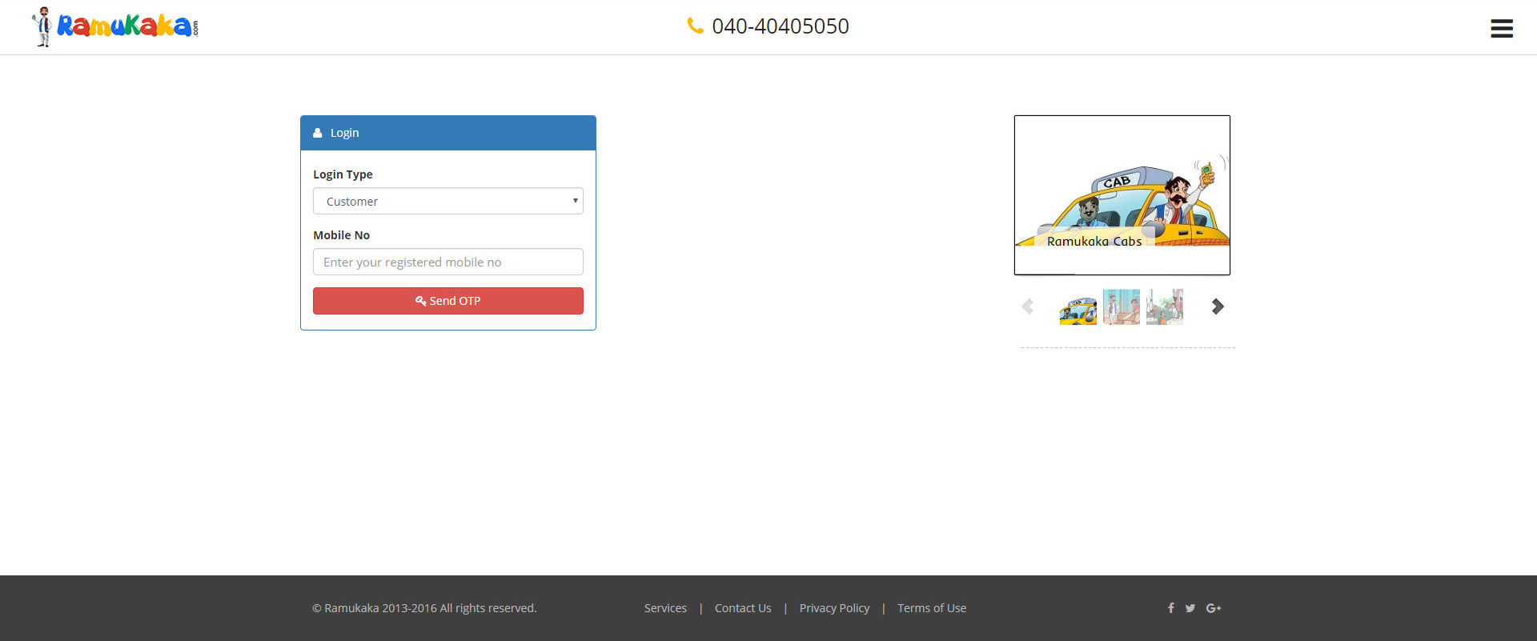Go to the previous carousel image with the left arrow

pos(1028,306)
